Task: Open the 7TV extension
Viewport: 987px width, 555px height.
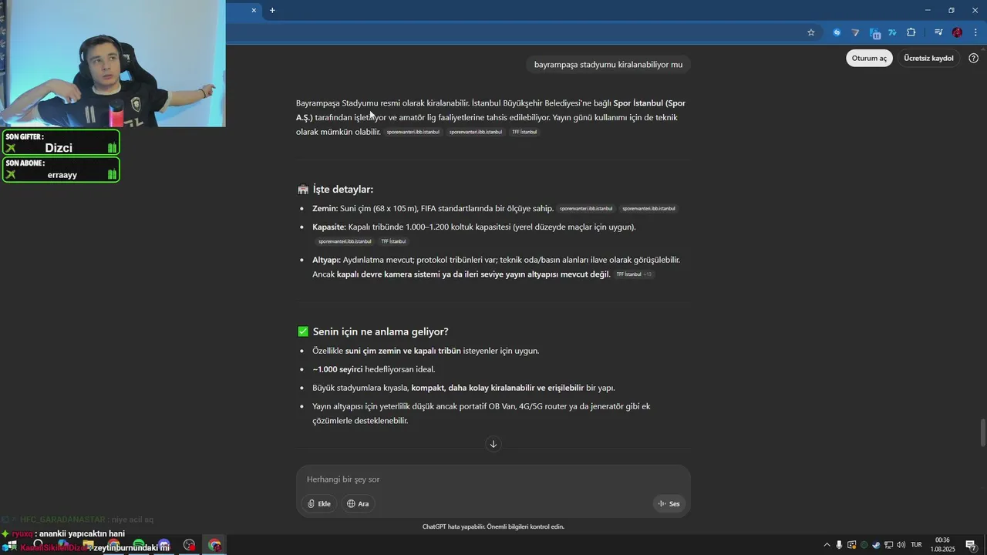Action: [x=892, y=32]
